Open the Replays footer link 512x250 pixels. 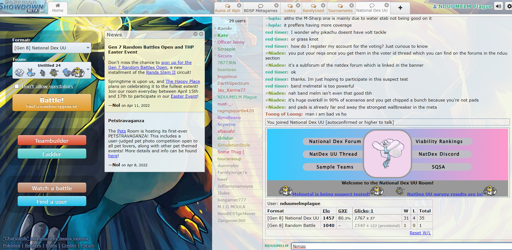tap(33, 245)
